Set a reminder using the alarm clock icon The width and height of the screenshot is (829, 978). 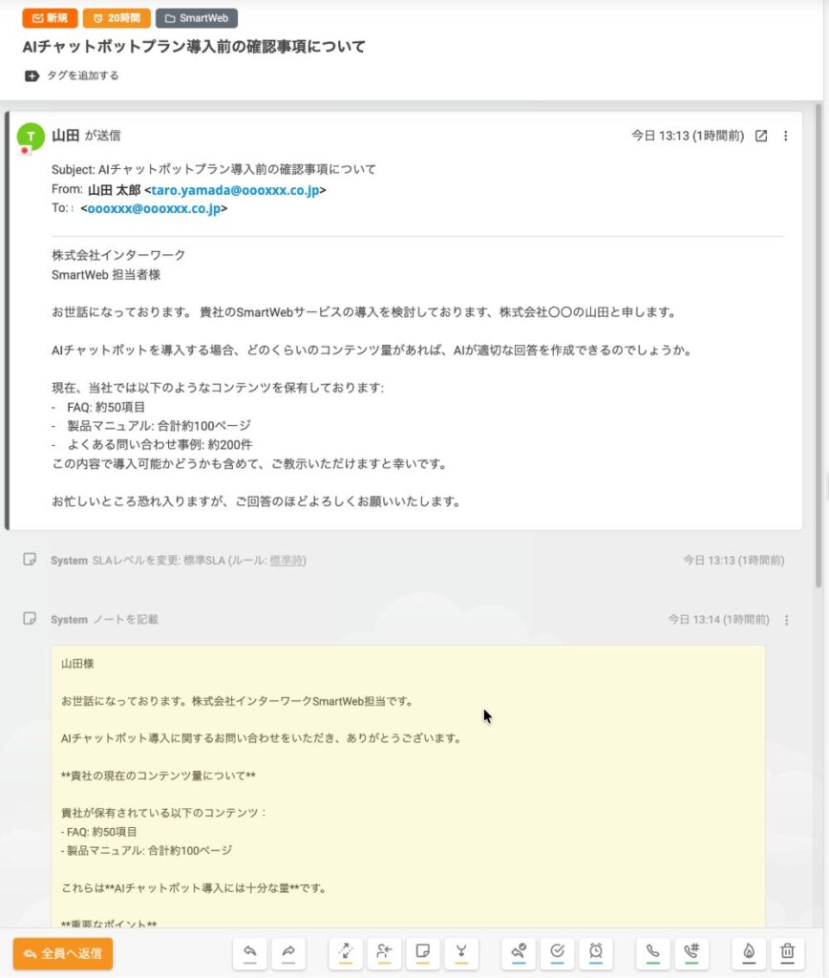click(x=595, y=952)
